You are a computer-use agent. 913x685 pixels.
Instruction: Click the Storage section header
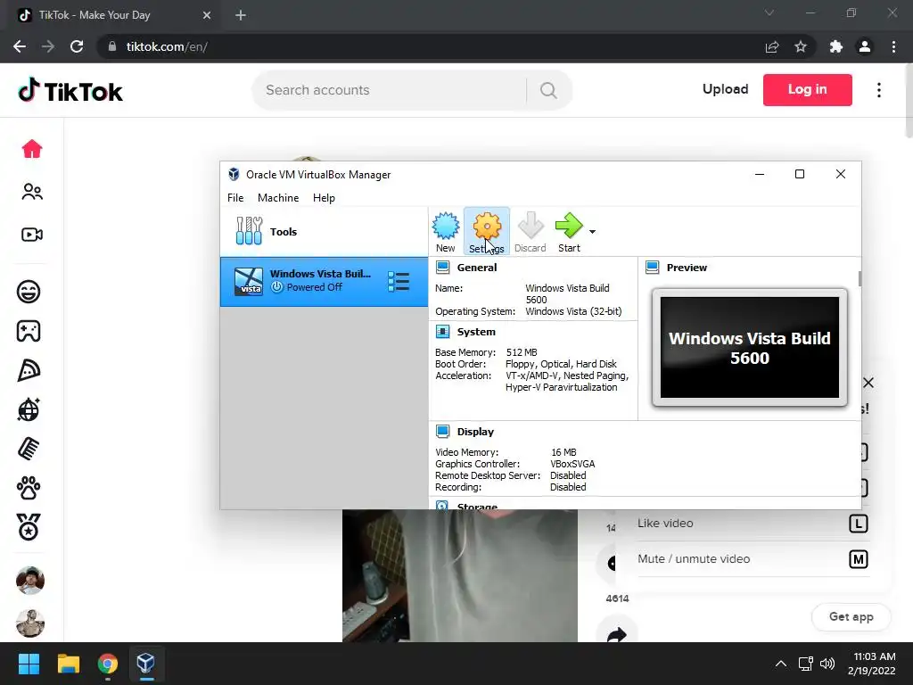tap(477, 506)
